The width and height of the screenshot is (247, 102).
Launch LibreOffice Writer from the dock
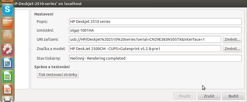pyautogui.click(x=7, y=63)
